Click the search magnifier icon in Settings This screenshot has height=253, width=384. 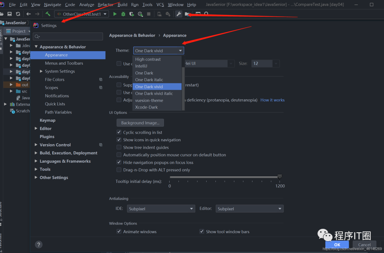coord(37,37)
